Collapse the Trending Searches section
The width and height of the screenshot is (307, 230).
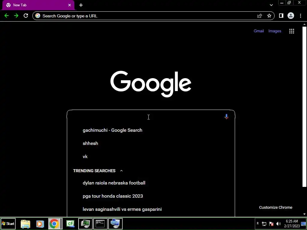pyautogui.click(x=121, y=171)
